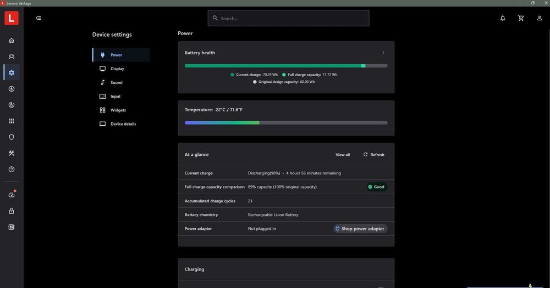This screenshot has width=550, height=288.
Task: Open the download updates sidebar icon
Action: (x=12, y=89)
